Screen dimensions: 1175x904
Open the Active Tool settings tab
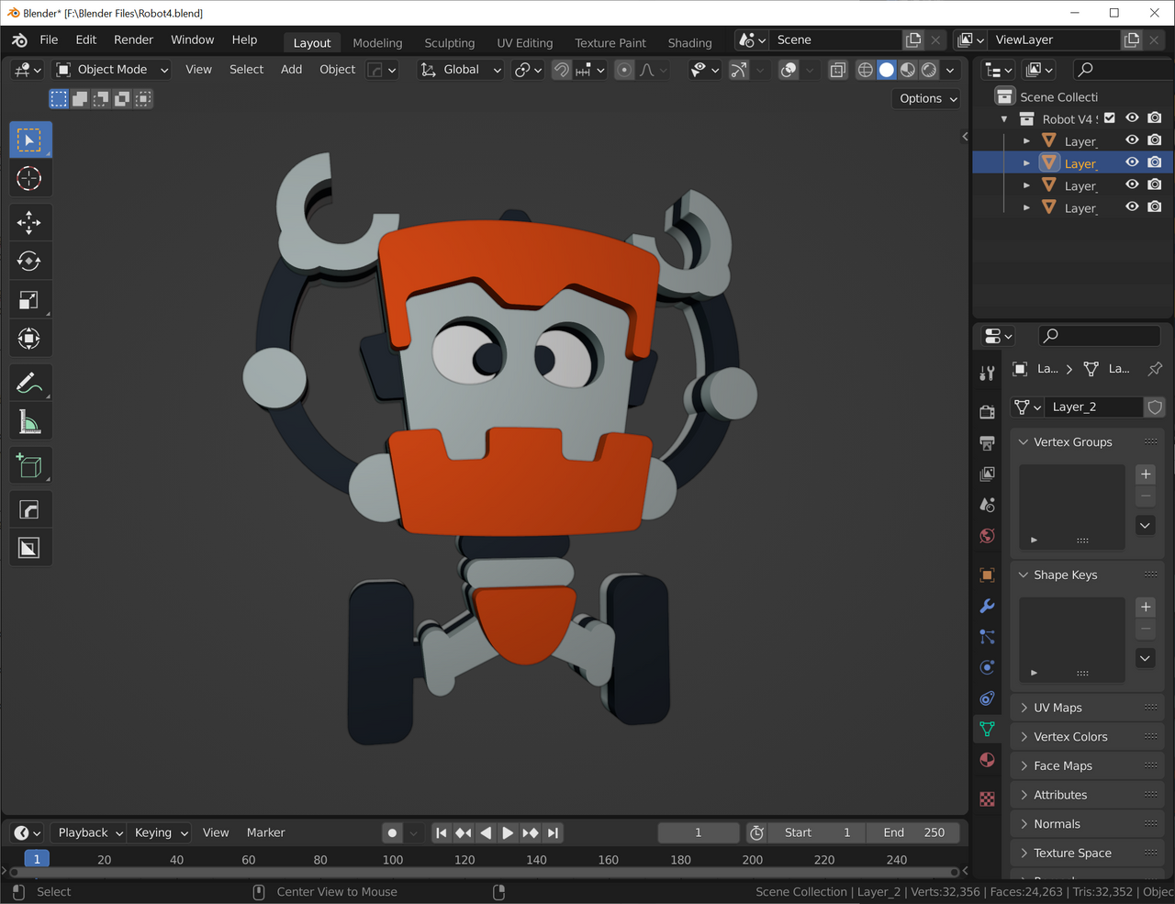pyautogui.click(x=987, y=373)
